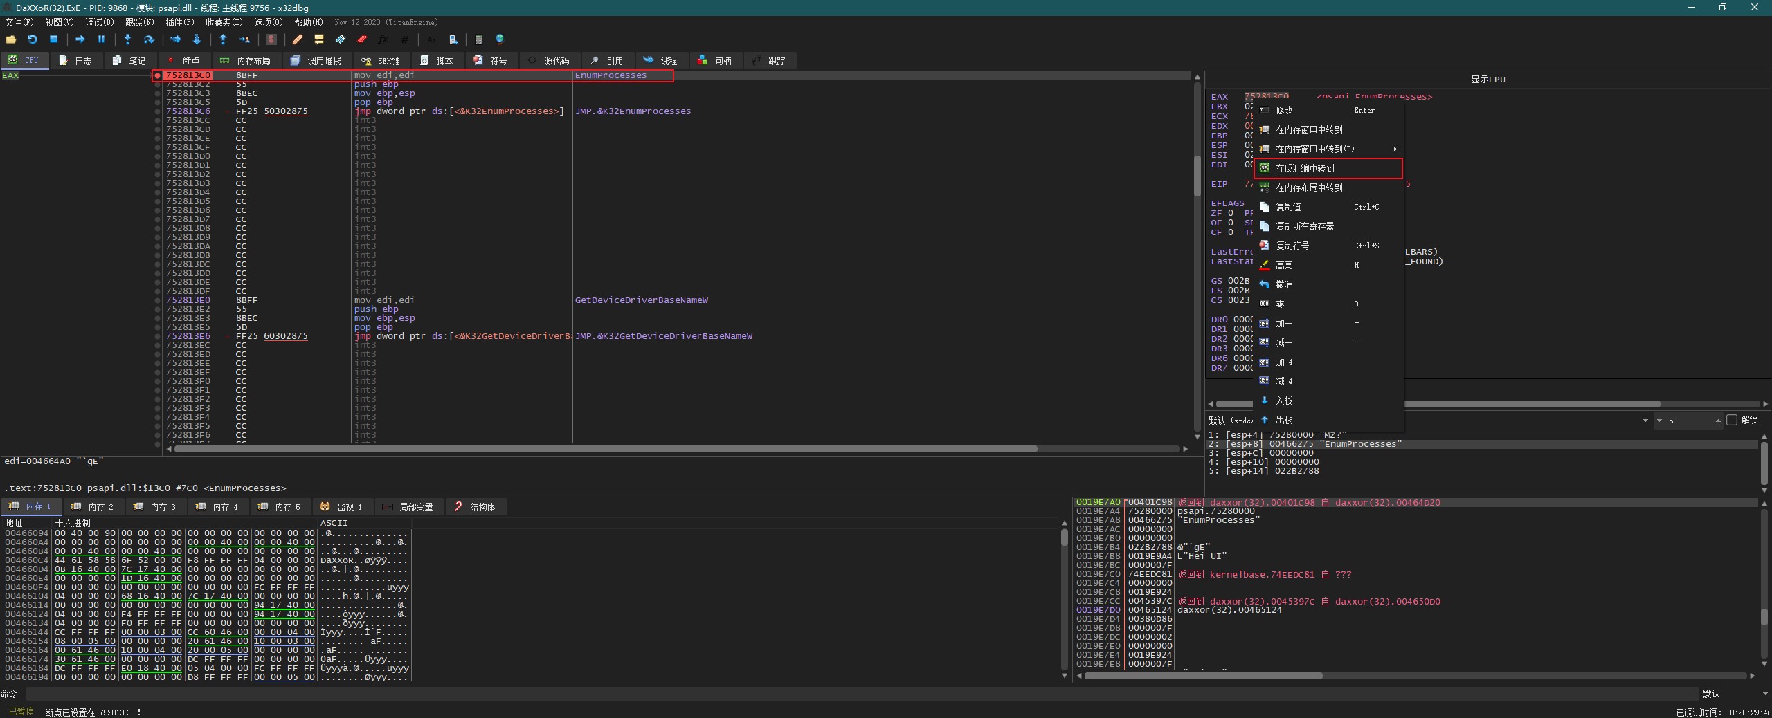
Task: Click the globe icon in the toolbar
Action: [x=500, y=39]
